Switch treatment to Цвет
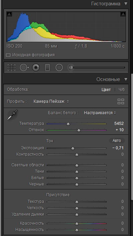Screen dimensions: 133x236 click(106, 90)
